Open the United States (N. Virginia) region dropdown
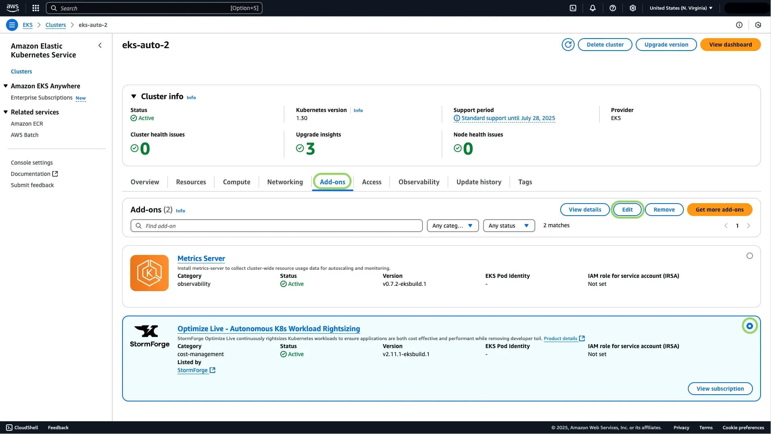This screenshot has height=434, width=771. click(x=681, y=8)
